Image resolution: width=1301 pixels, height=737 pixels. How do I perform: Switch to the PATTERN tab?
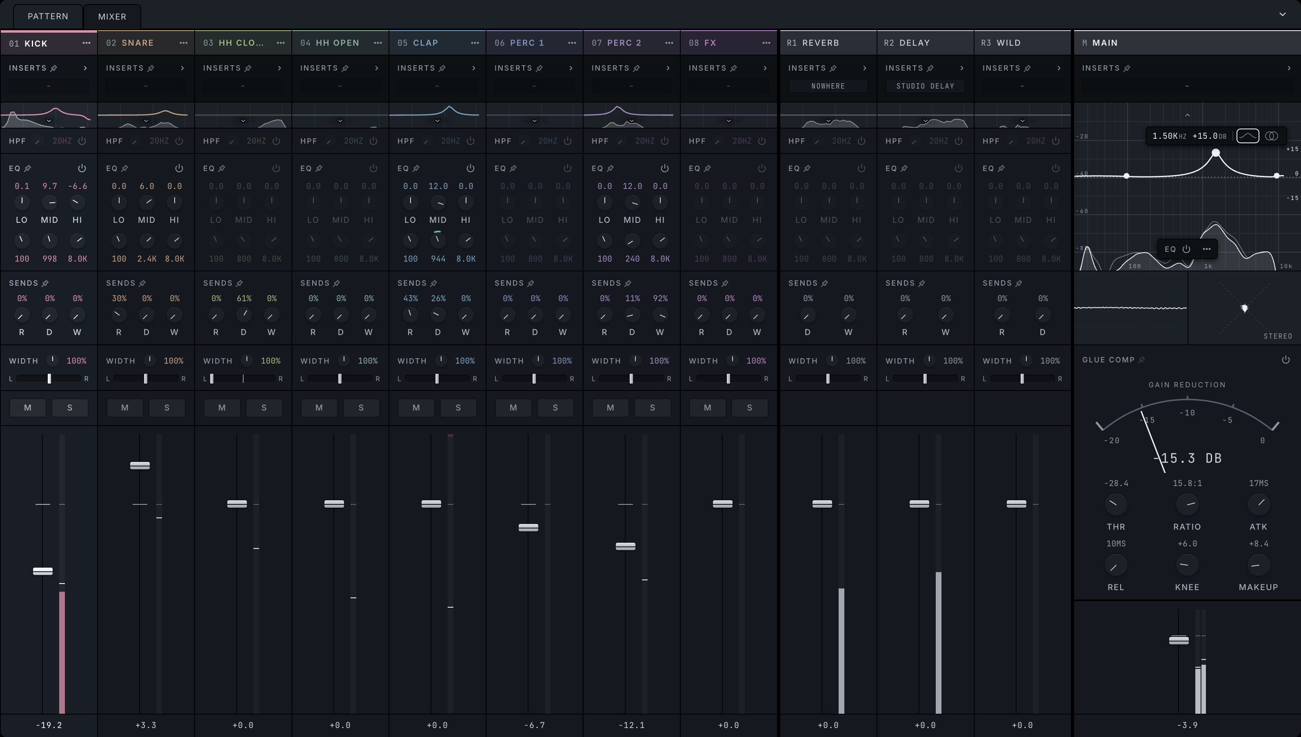point(48,17)
